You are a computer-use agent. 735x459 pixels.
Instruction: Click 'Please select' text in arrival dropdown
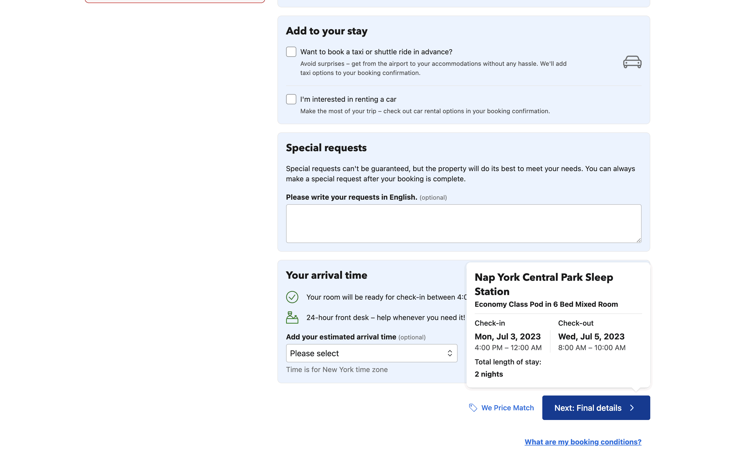click(314, 353)
